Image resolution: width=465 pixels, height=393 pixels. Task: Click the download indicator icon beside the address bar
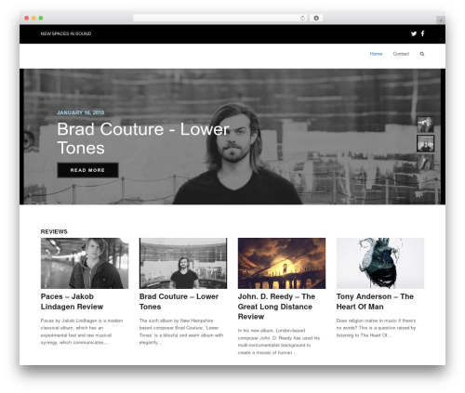coord(316,18)
